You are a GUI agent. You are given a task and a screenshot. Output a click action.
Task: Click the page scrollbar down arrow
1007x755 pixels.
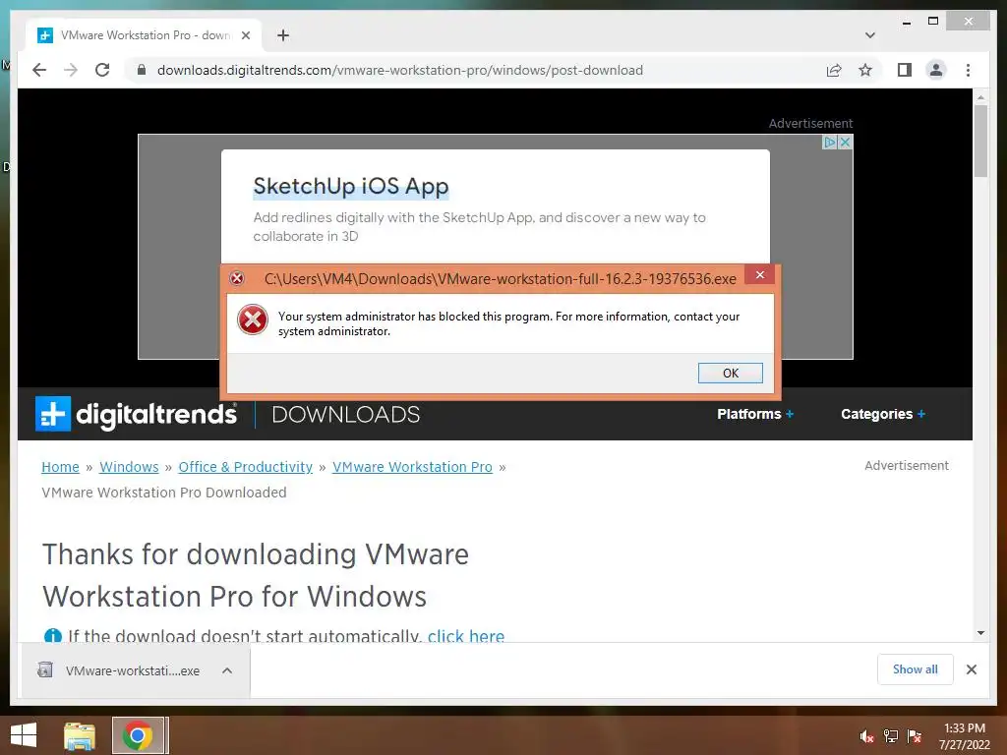(x=980, y=633)
